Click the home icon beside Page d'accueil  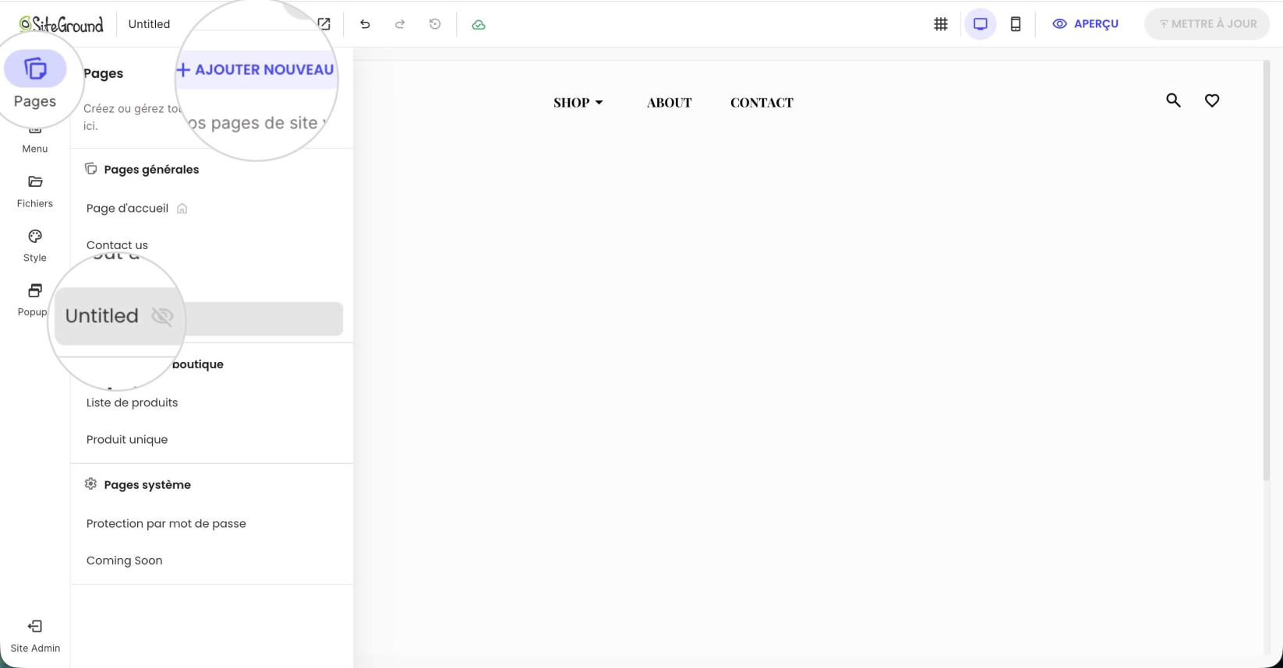coord(182,209)
